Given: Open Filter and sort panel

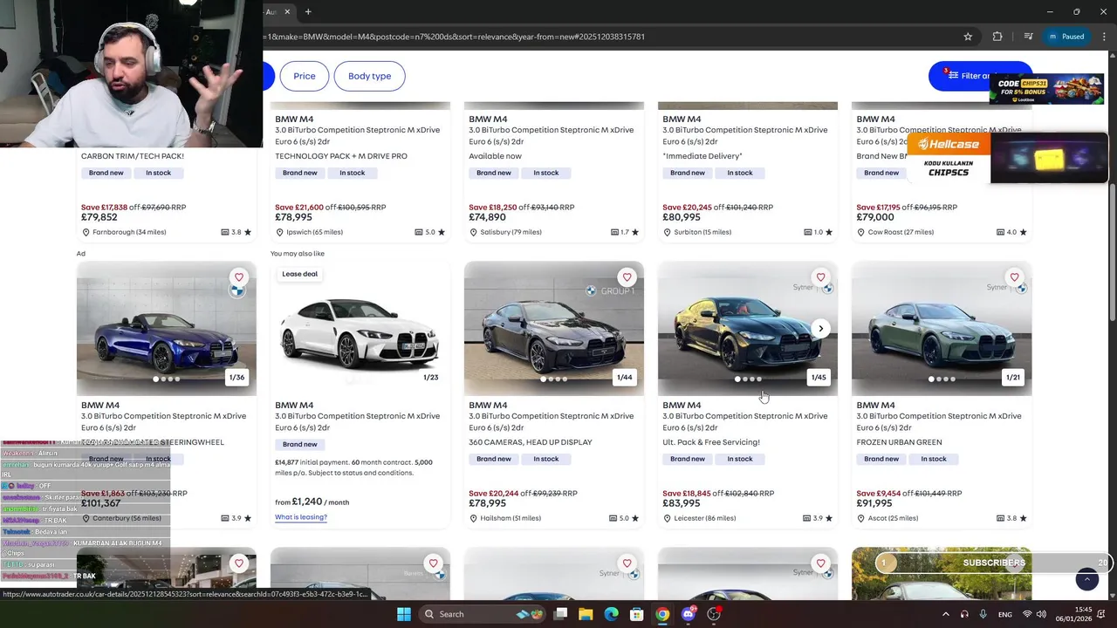Looking at the screenshot, I should pyautogui.click(x=980, y=76).
